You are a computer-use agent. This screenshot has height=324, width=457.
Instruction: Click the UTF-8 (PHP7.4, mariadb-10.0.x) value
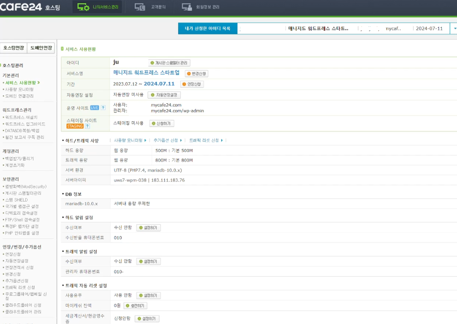pos(148,170)
